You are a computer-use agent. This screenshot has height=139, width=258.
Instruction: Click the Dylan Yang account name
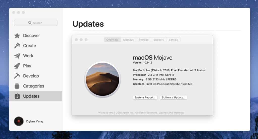35,121
